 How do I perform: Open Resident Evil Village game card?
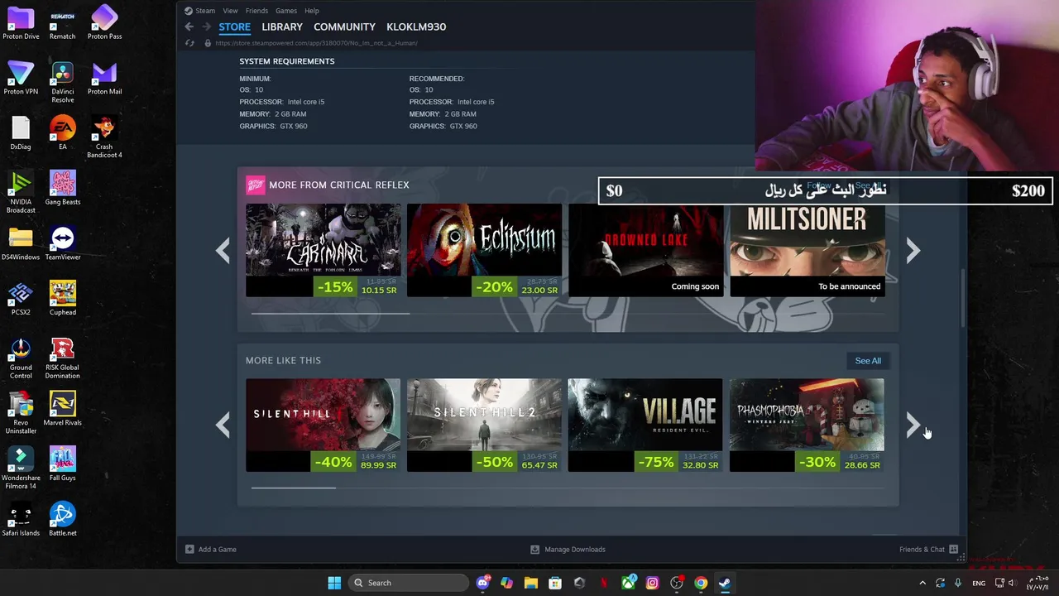coord(645,425)
